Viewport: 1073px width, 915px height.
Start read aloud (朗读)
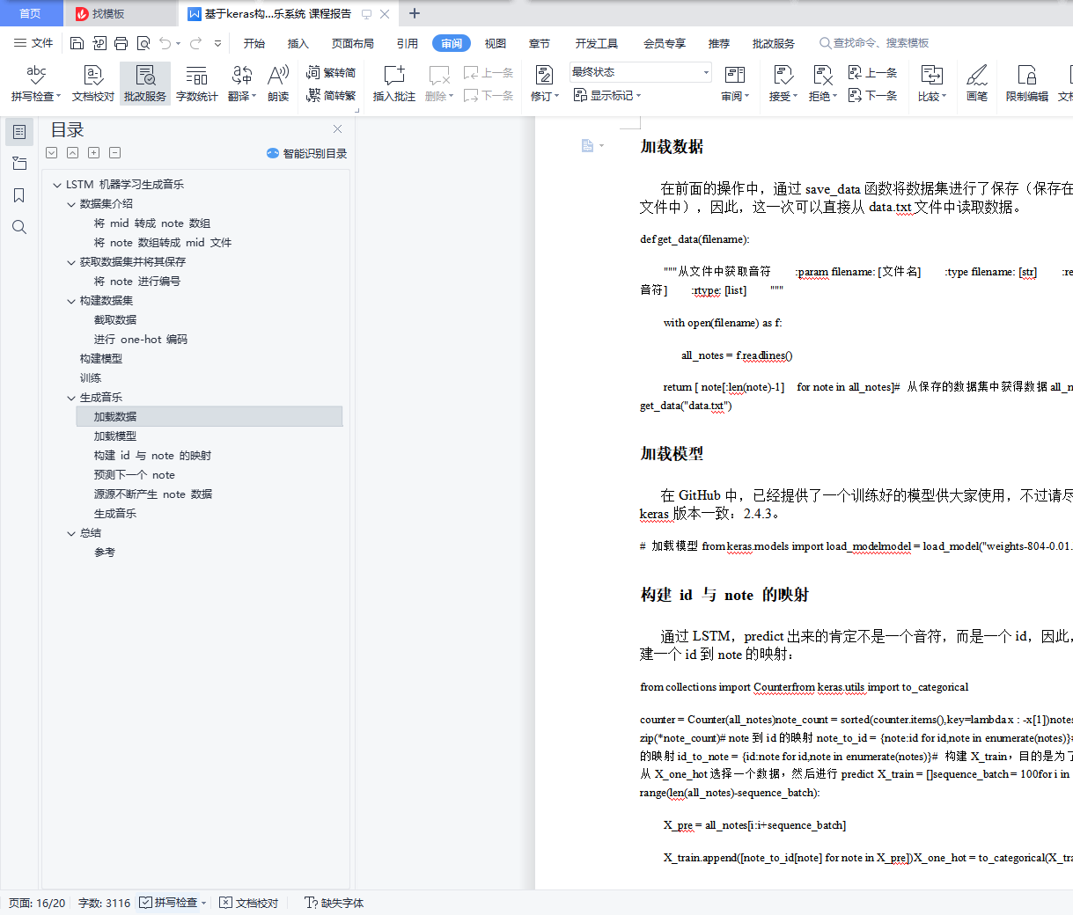click(278, 84)
